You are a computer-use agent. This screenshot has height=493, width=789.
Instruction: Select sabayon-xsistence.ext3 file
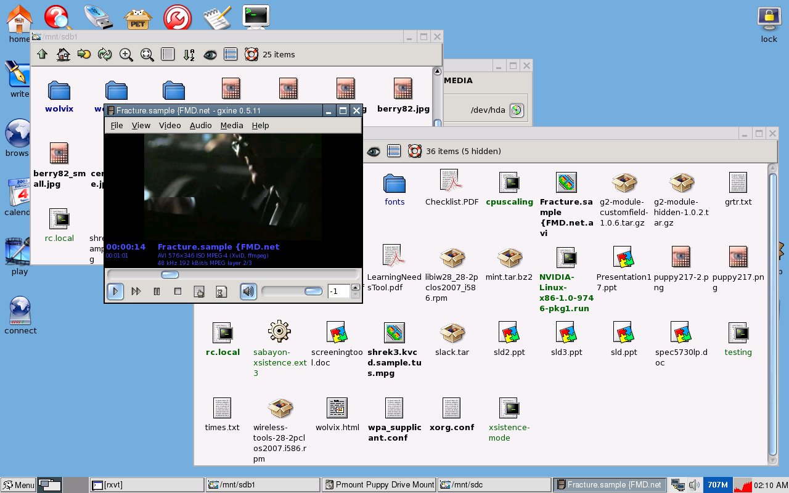point(280,348)
